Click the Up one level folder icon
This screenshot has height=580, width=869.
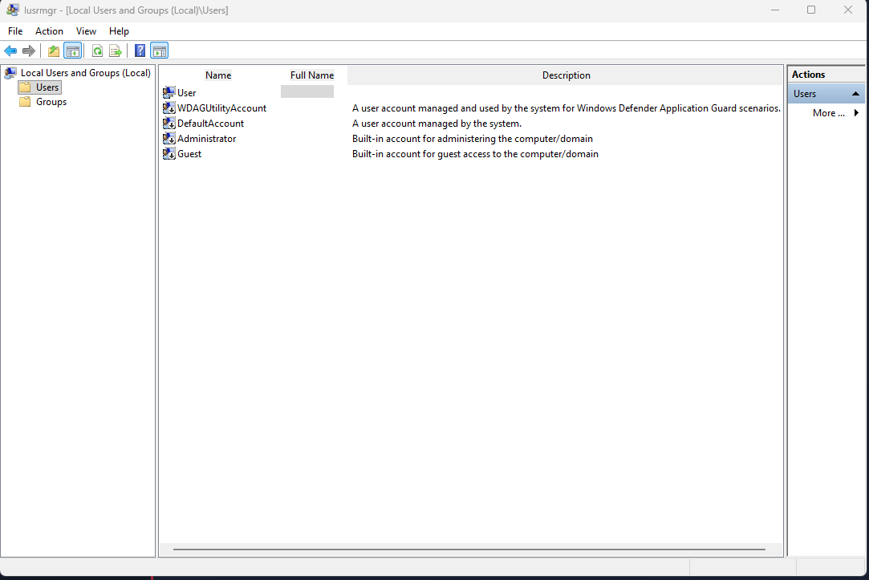(54, 51)
